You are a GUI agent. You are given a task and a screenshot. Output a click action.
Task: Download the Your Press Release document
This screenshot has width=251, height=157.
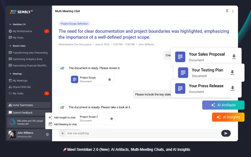232,88
